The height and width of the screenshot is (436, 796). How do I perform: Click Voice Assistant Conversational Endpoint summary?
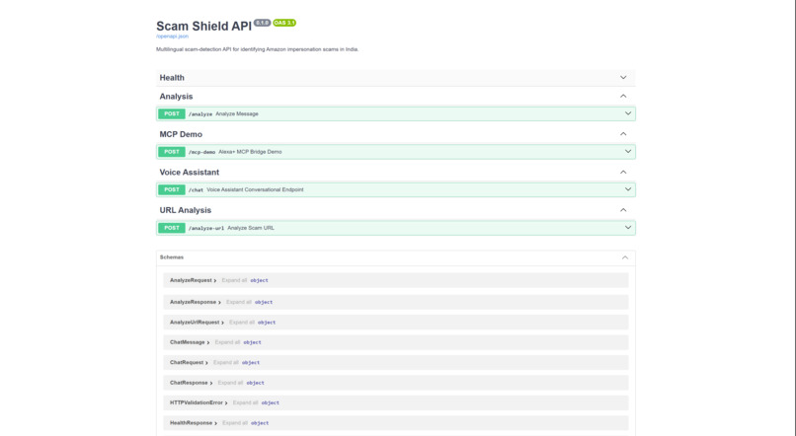coord(255,189)
